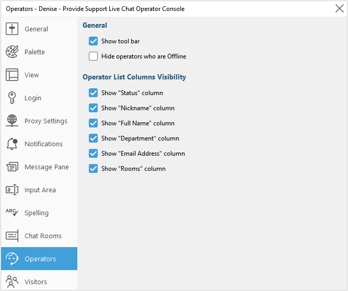Viewport: 348px width, 291px height.
Task: Uncheck the Show tool bar checkbox
Action: pyautogui.click(x=94, y=41)
